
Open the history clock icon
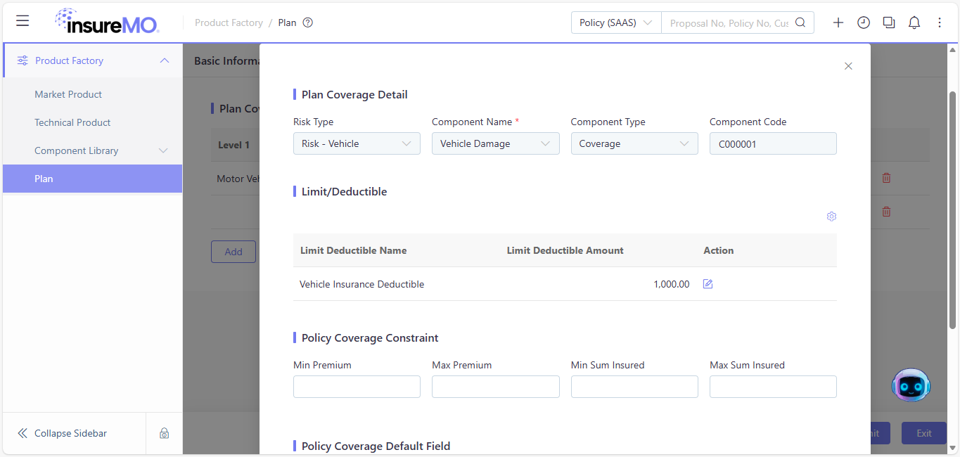click(864, 22)
